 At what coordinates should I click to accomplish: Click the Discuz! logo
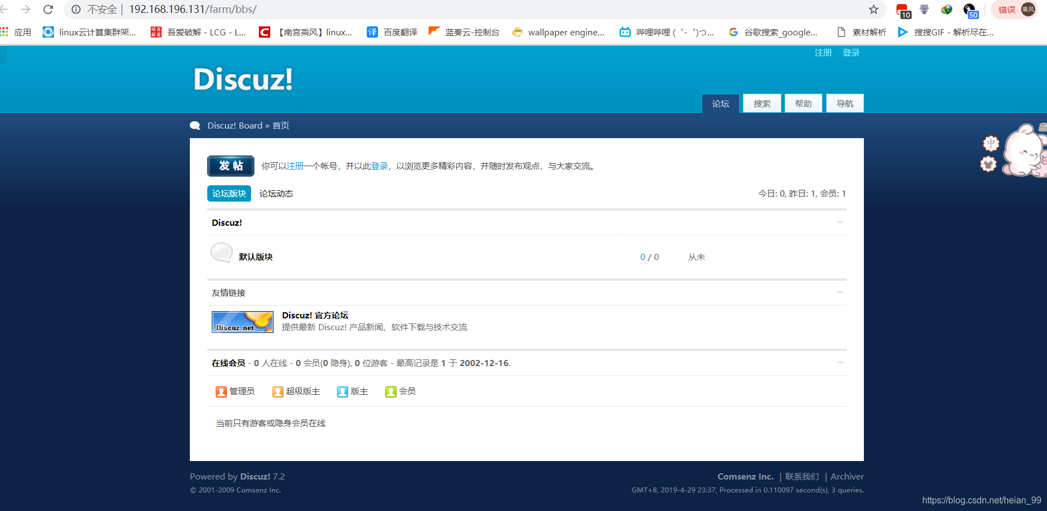(243, 79)
